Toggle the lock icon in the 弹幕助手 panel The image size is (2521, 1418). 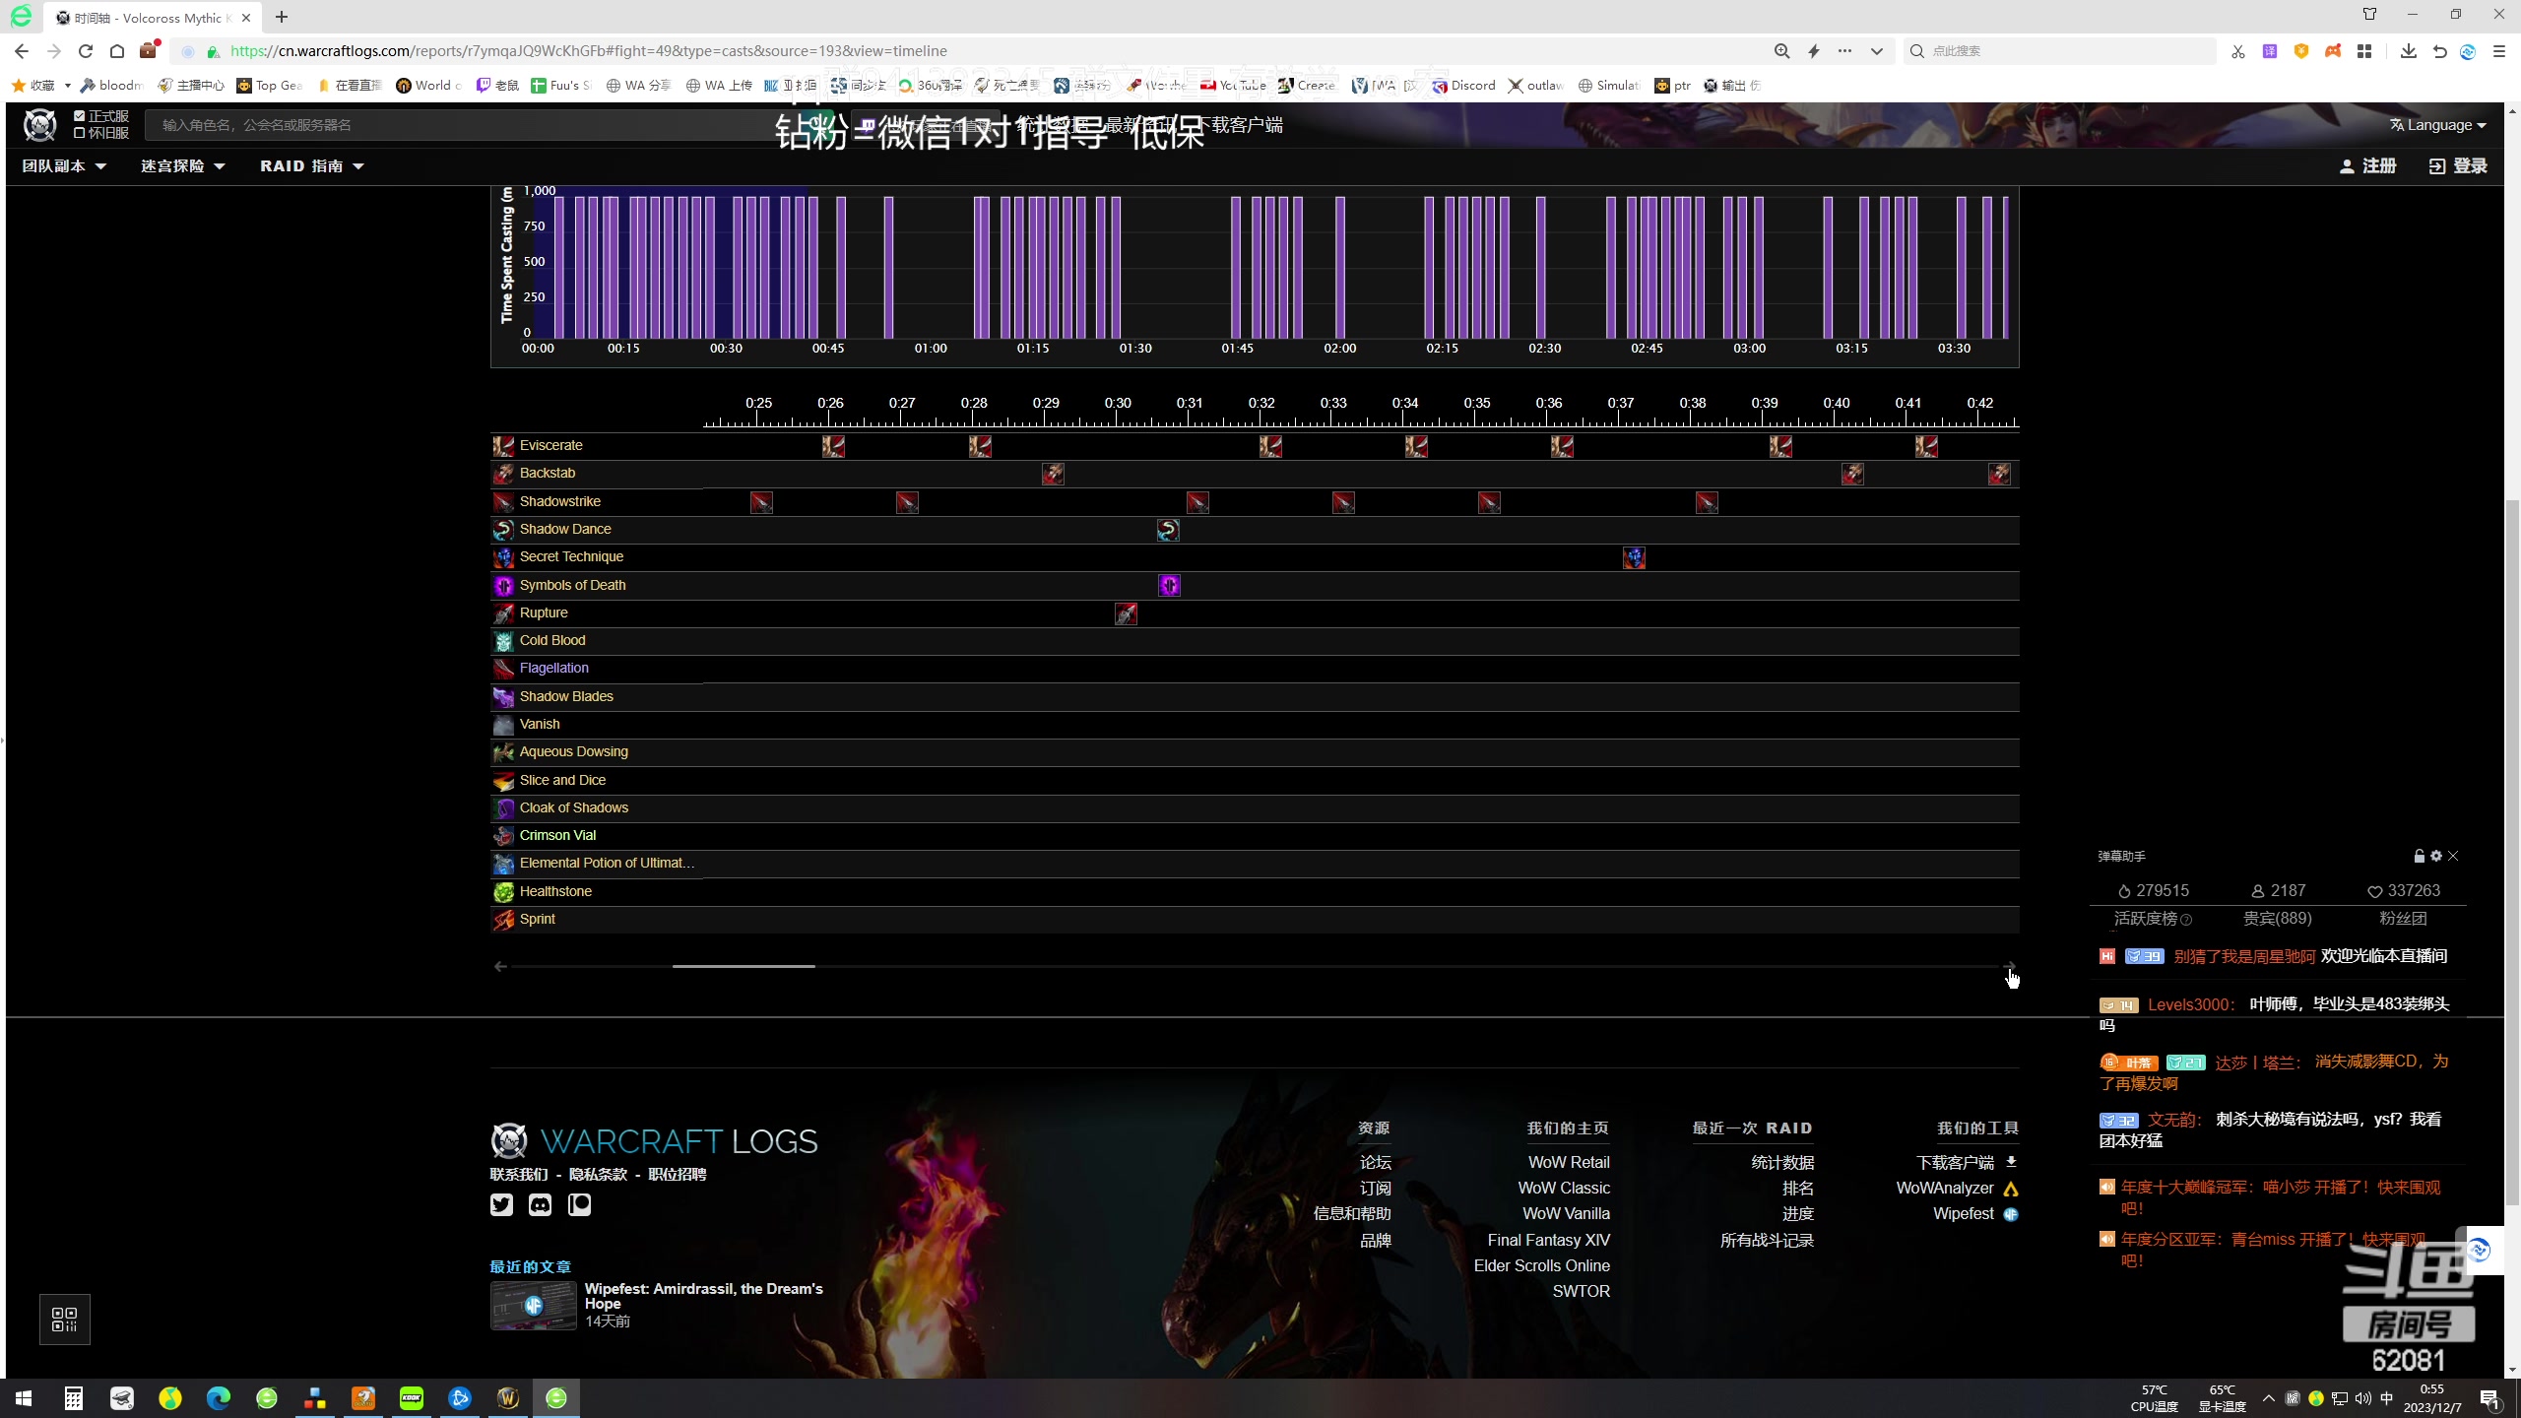(2419, 856)
